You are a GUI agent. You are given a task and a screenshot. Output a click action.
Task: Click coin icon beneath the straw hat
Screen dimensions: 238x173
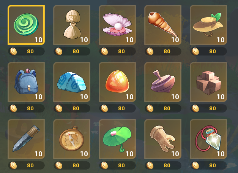(x=195, y=51)
